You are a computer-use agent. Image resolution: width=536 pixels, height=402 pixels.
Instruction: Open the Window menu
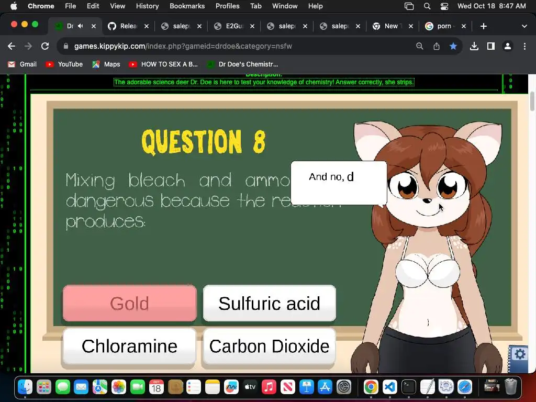pos(285,6)
